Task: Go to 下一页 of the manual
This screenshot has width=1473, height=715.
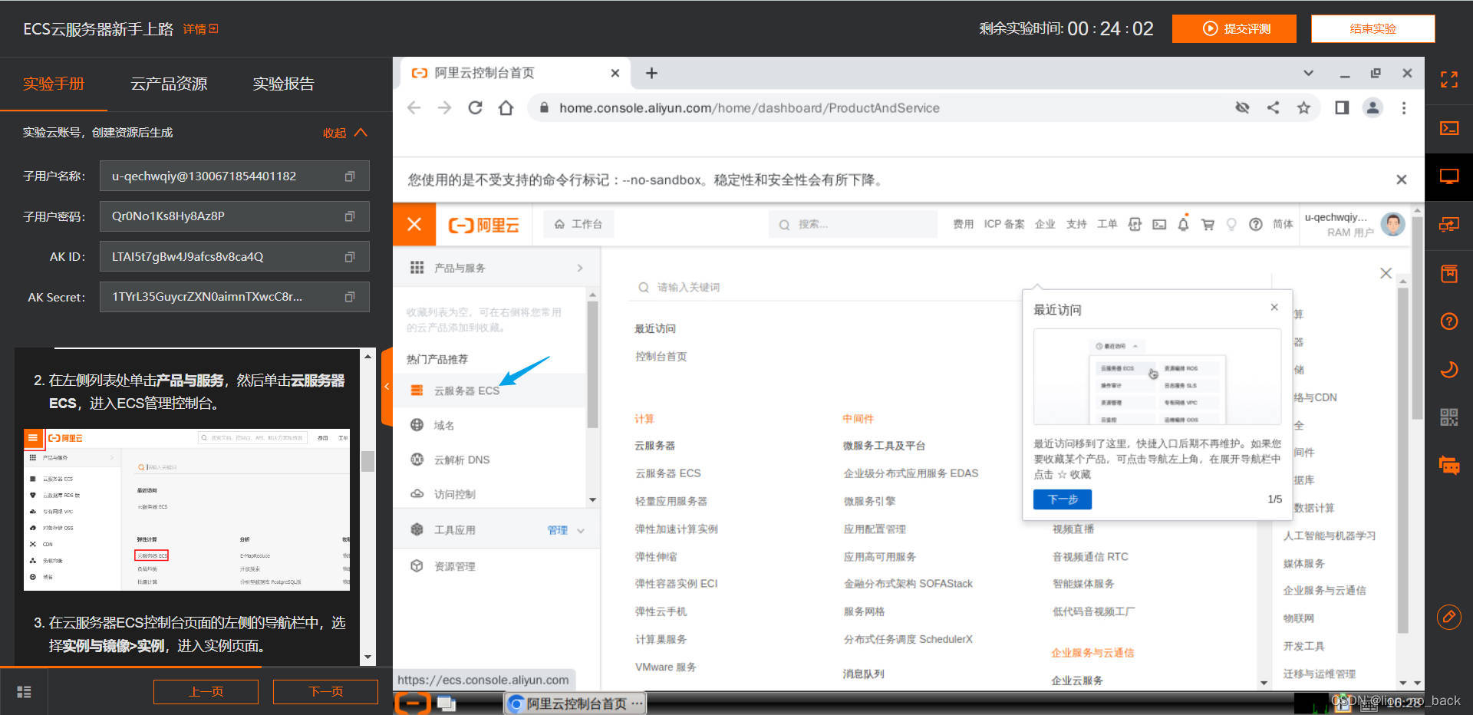Action: click(325, 691)
